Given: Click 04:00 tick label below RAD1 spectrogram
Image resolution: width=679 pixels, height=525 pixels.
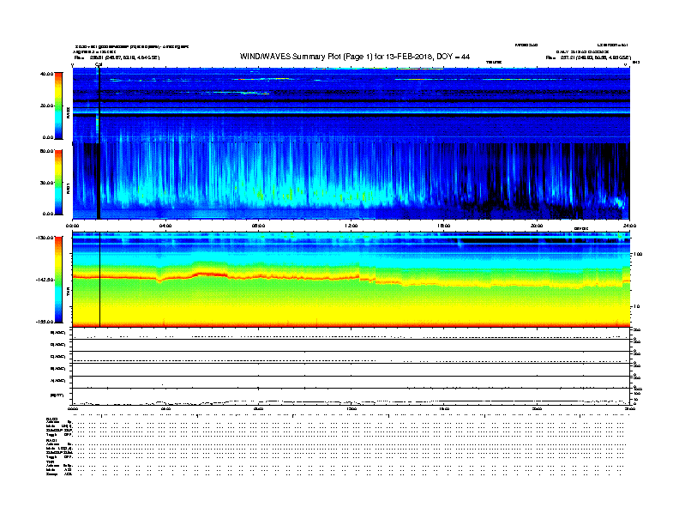Looking at the screenshot, I should click(165, 226).
